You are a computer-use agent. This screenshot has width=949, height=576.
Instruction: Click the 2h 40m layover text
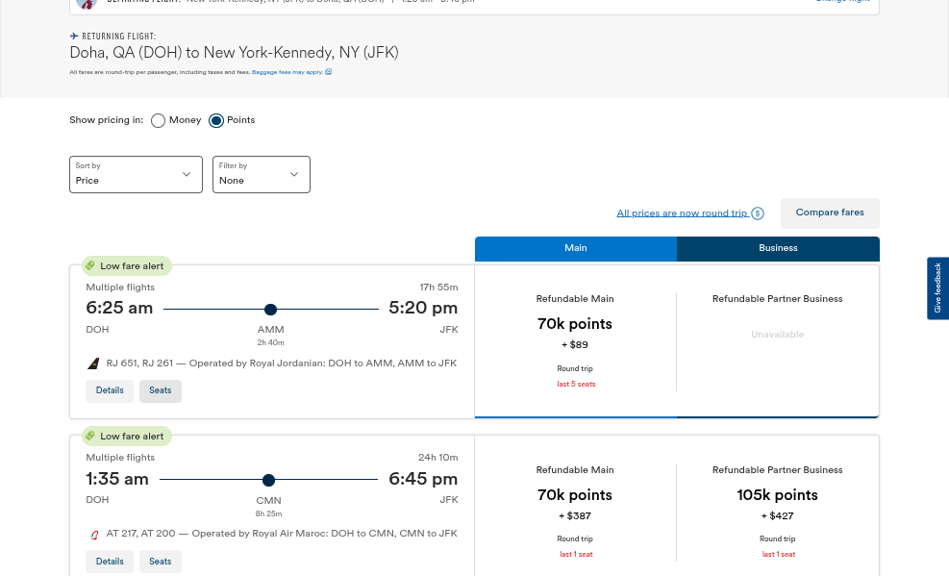point(270,343)
